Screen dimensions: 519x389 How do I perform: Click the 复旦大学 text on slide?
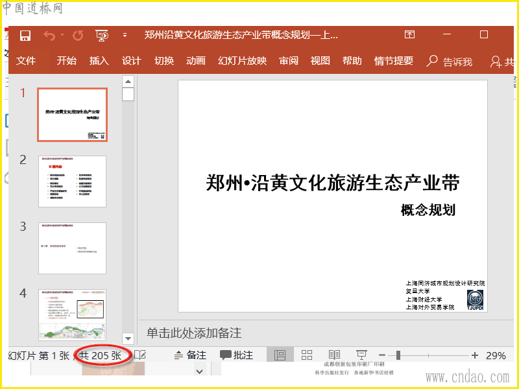click(x=418, y=291)
